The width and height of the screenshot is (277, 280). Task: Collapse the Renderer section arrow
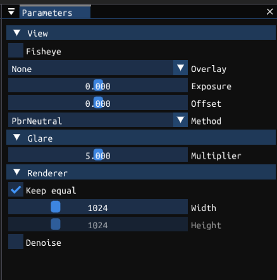[16, 172]
